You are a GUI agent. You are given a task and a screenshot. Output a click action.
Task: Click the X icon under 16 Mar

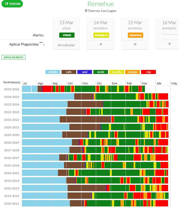coord(170,44)
